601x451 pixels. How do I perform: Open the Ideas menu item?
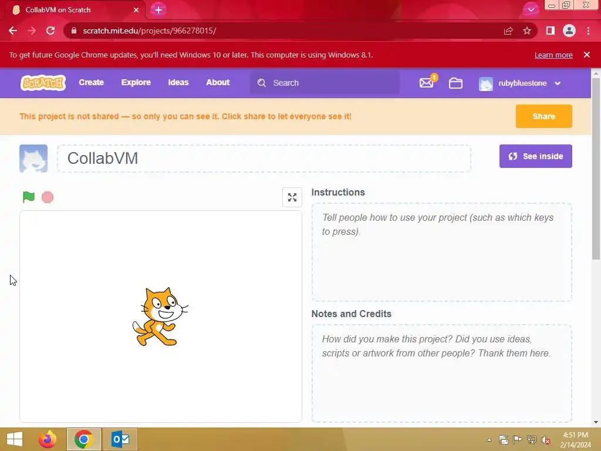pos(178,82)
